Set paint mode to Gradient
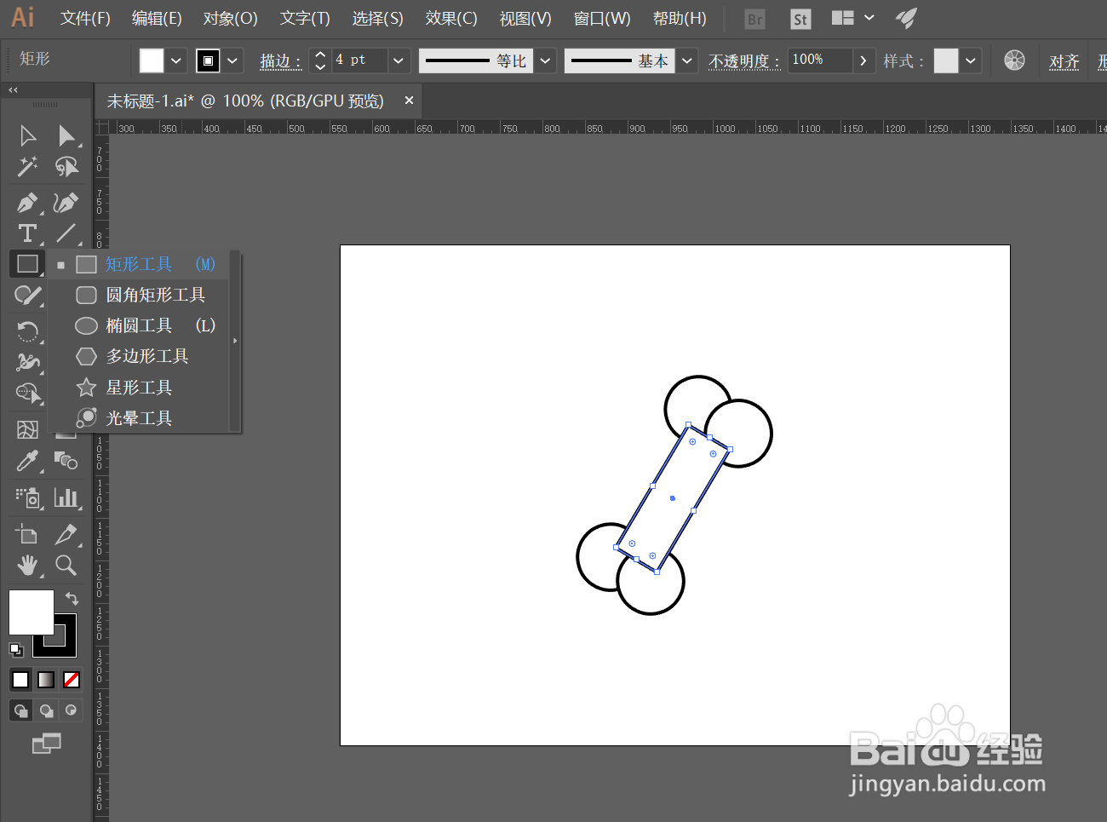 (46, 679)
